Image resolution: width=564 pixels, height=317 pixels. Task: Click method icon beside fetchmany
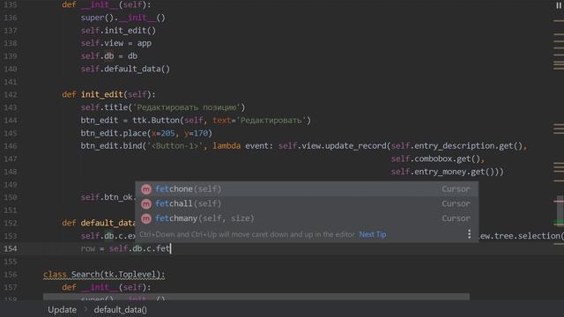click(x=146, y=219)
